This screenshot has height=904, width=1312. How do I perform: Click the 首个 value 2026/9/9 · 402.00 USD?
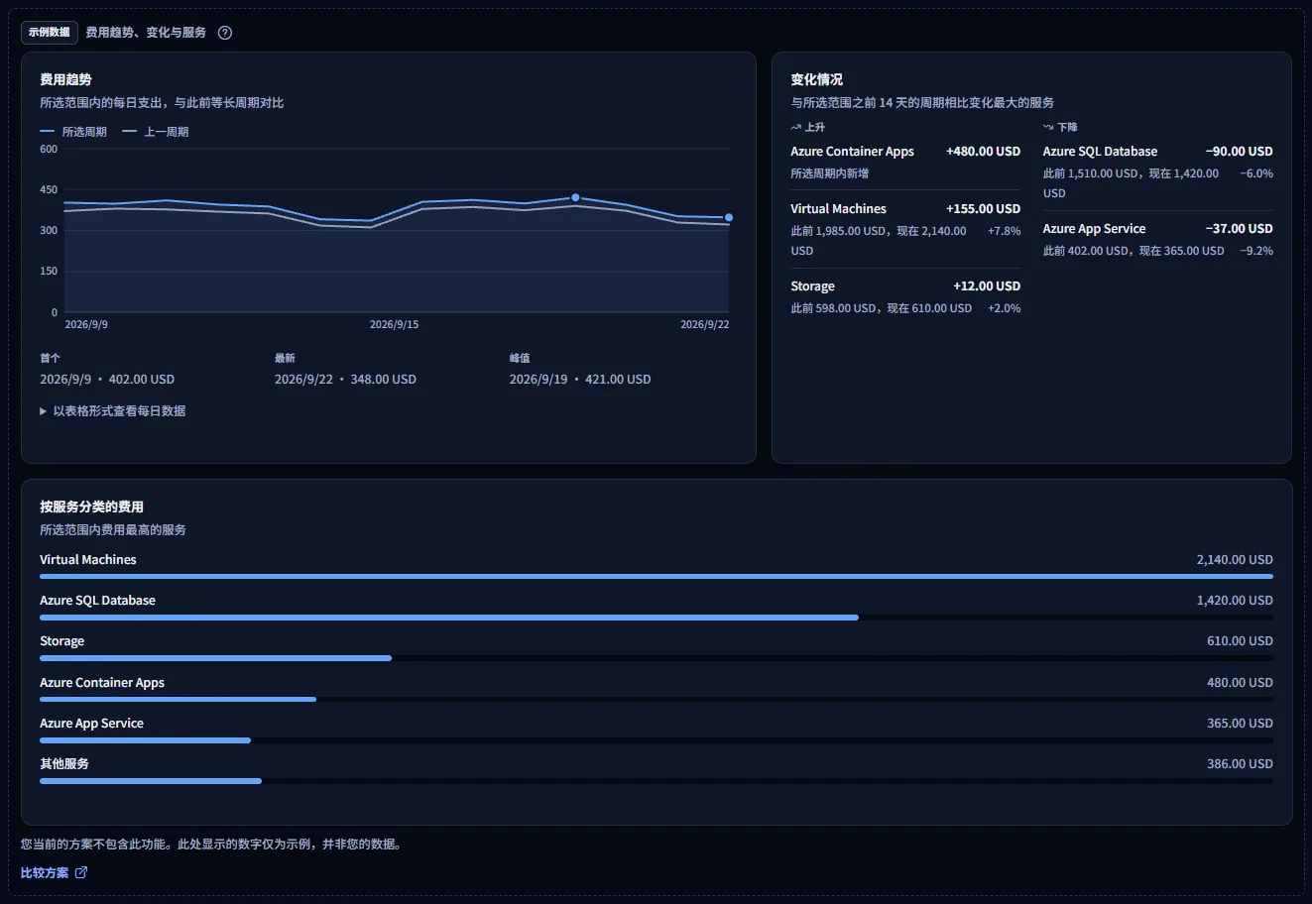[x=107, y=380]
